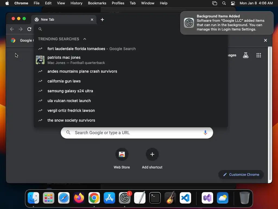Screen dimensions: 278x209
Task: Open the History menu
Action: pyautogui.click(x=76, y=3)
